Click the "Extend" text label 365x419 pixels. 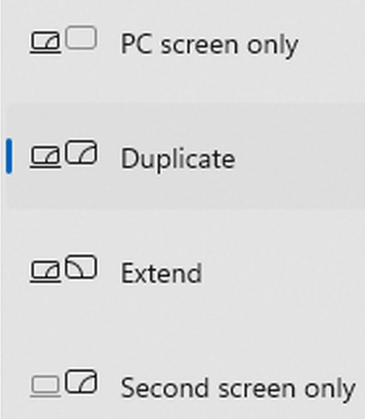click(x=162, y=273)
